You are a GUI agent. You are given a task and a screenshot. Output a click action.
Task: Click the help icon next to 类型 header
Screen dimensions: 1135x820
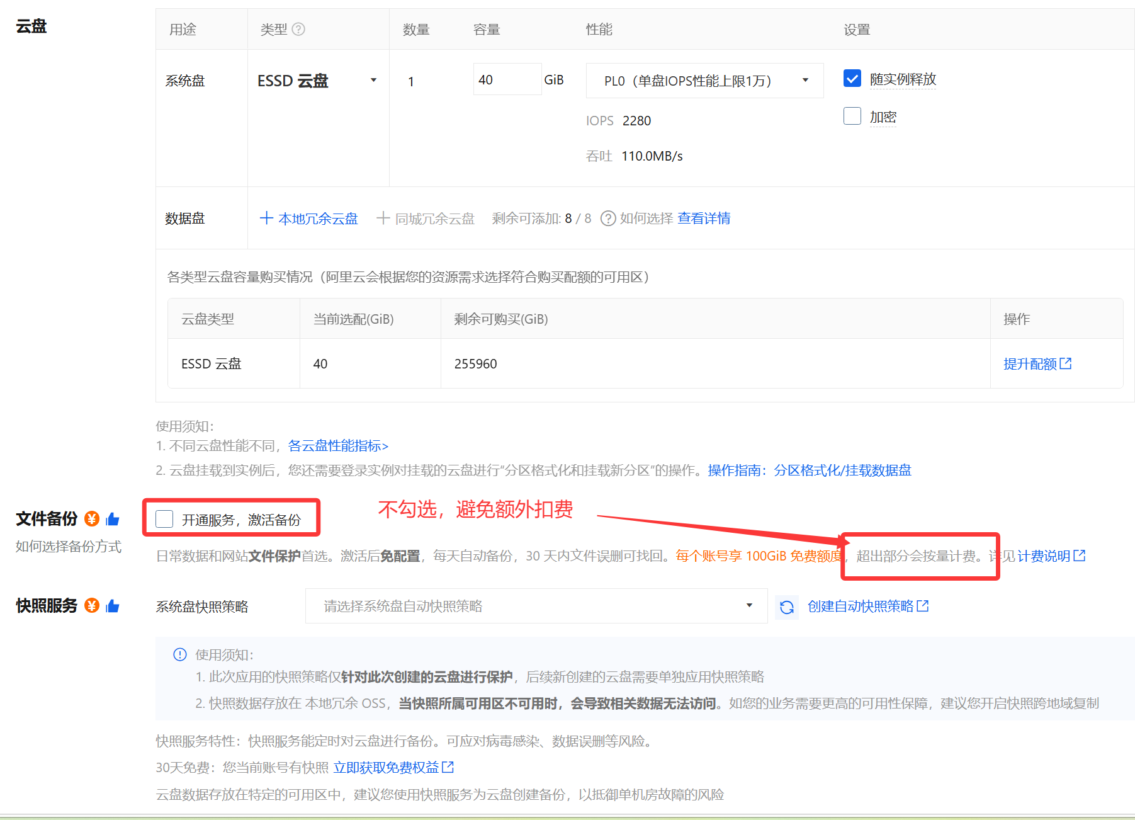point(298,29)
